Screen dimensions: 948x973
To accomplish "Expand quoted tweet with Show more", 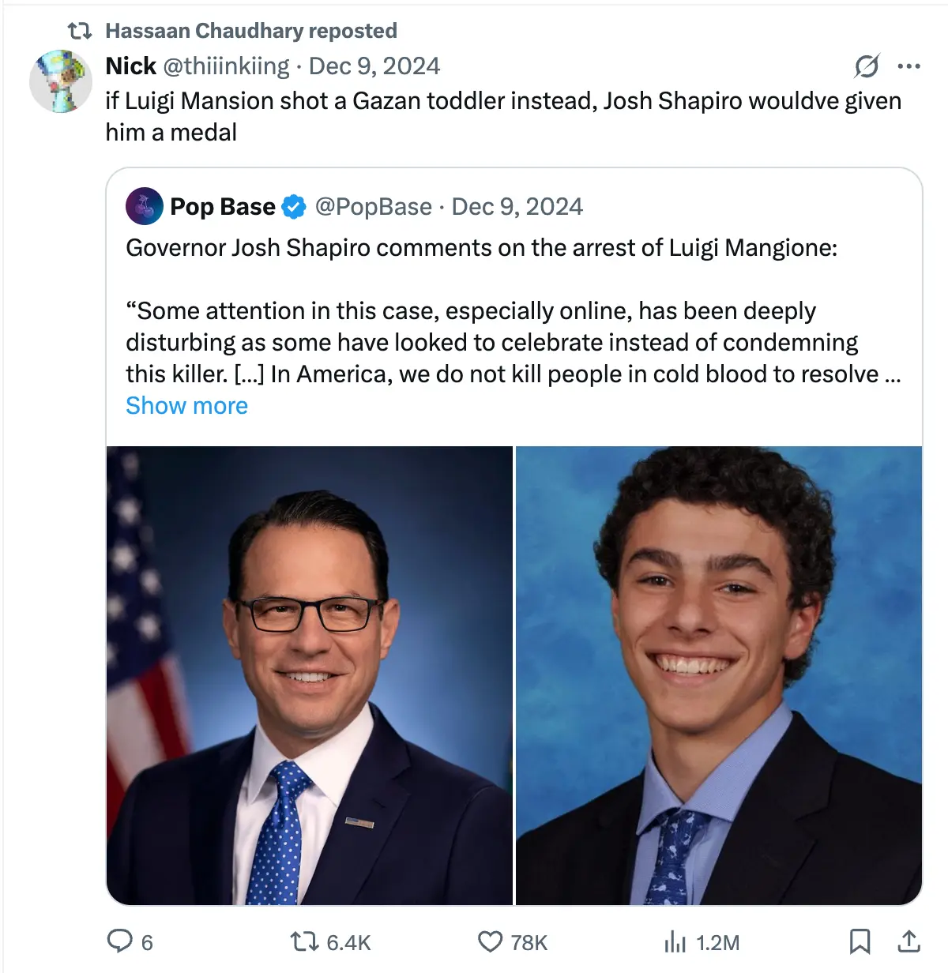I will click(x=187, y=406).
